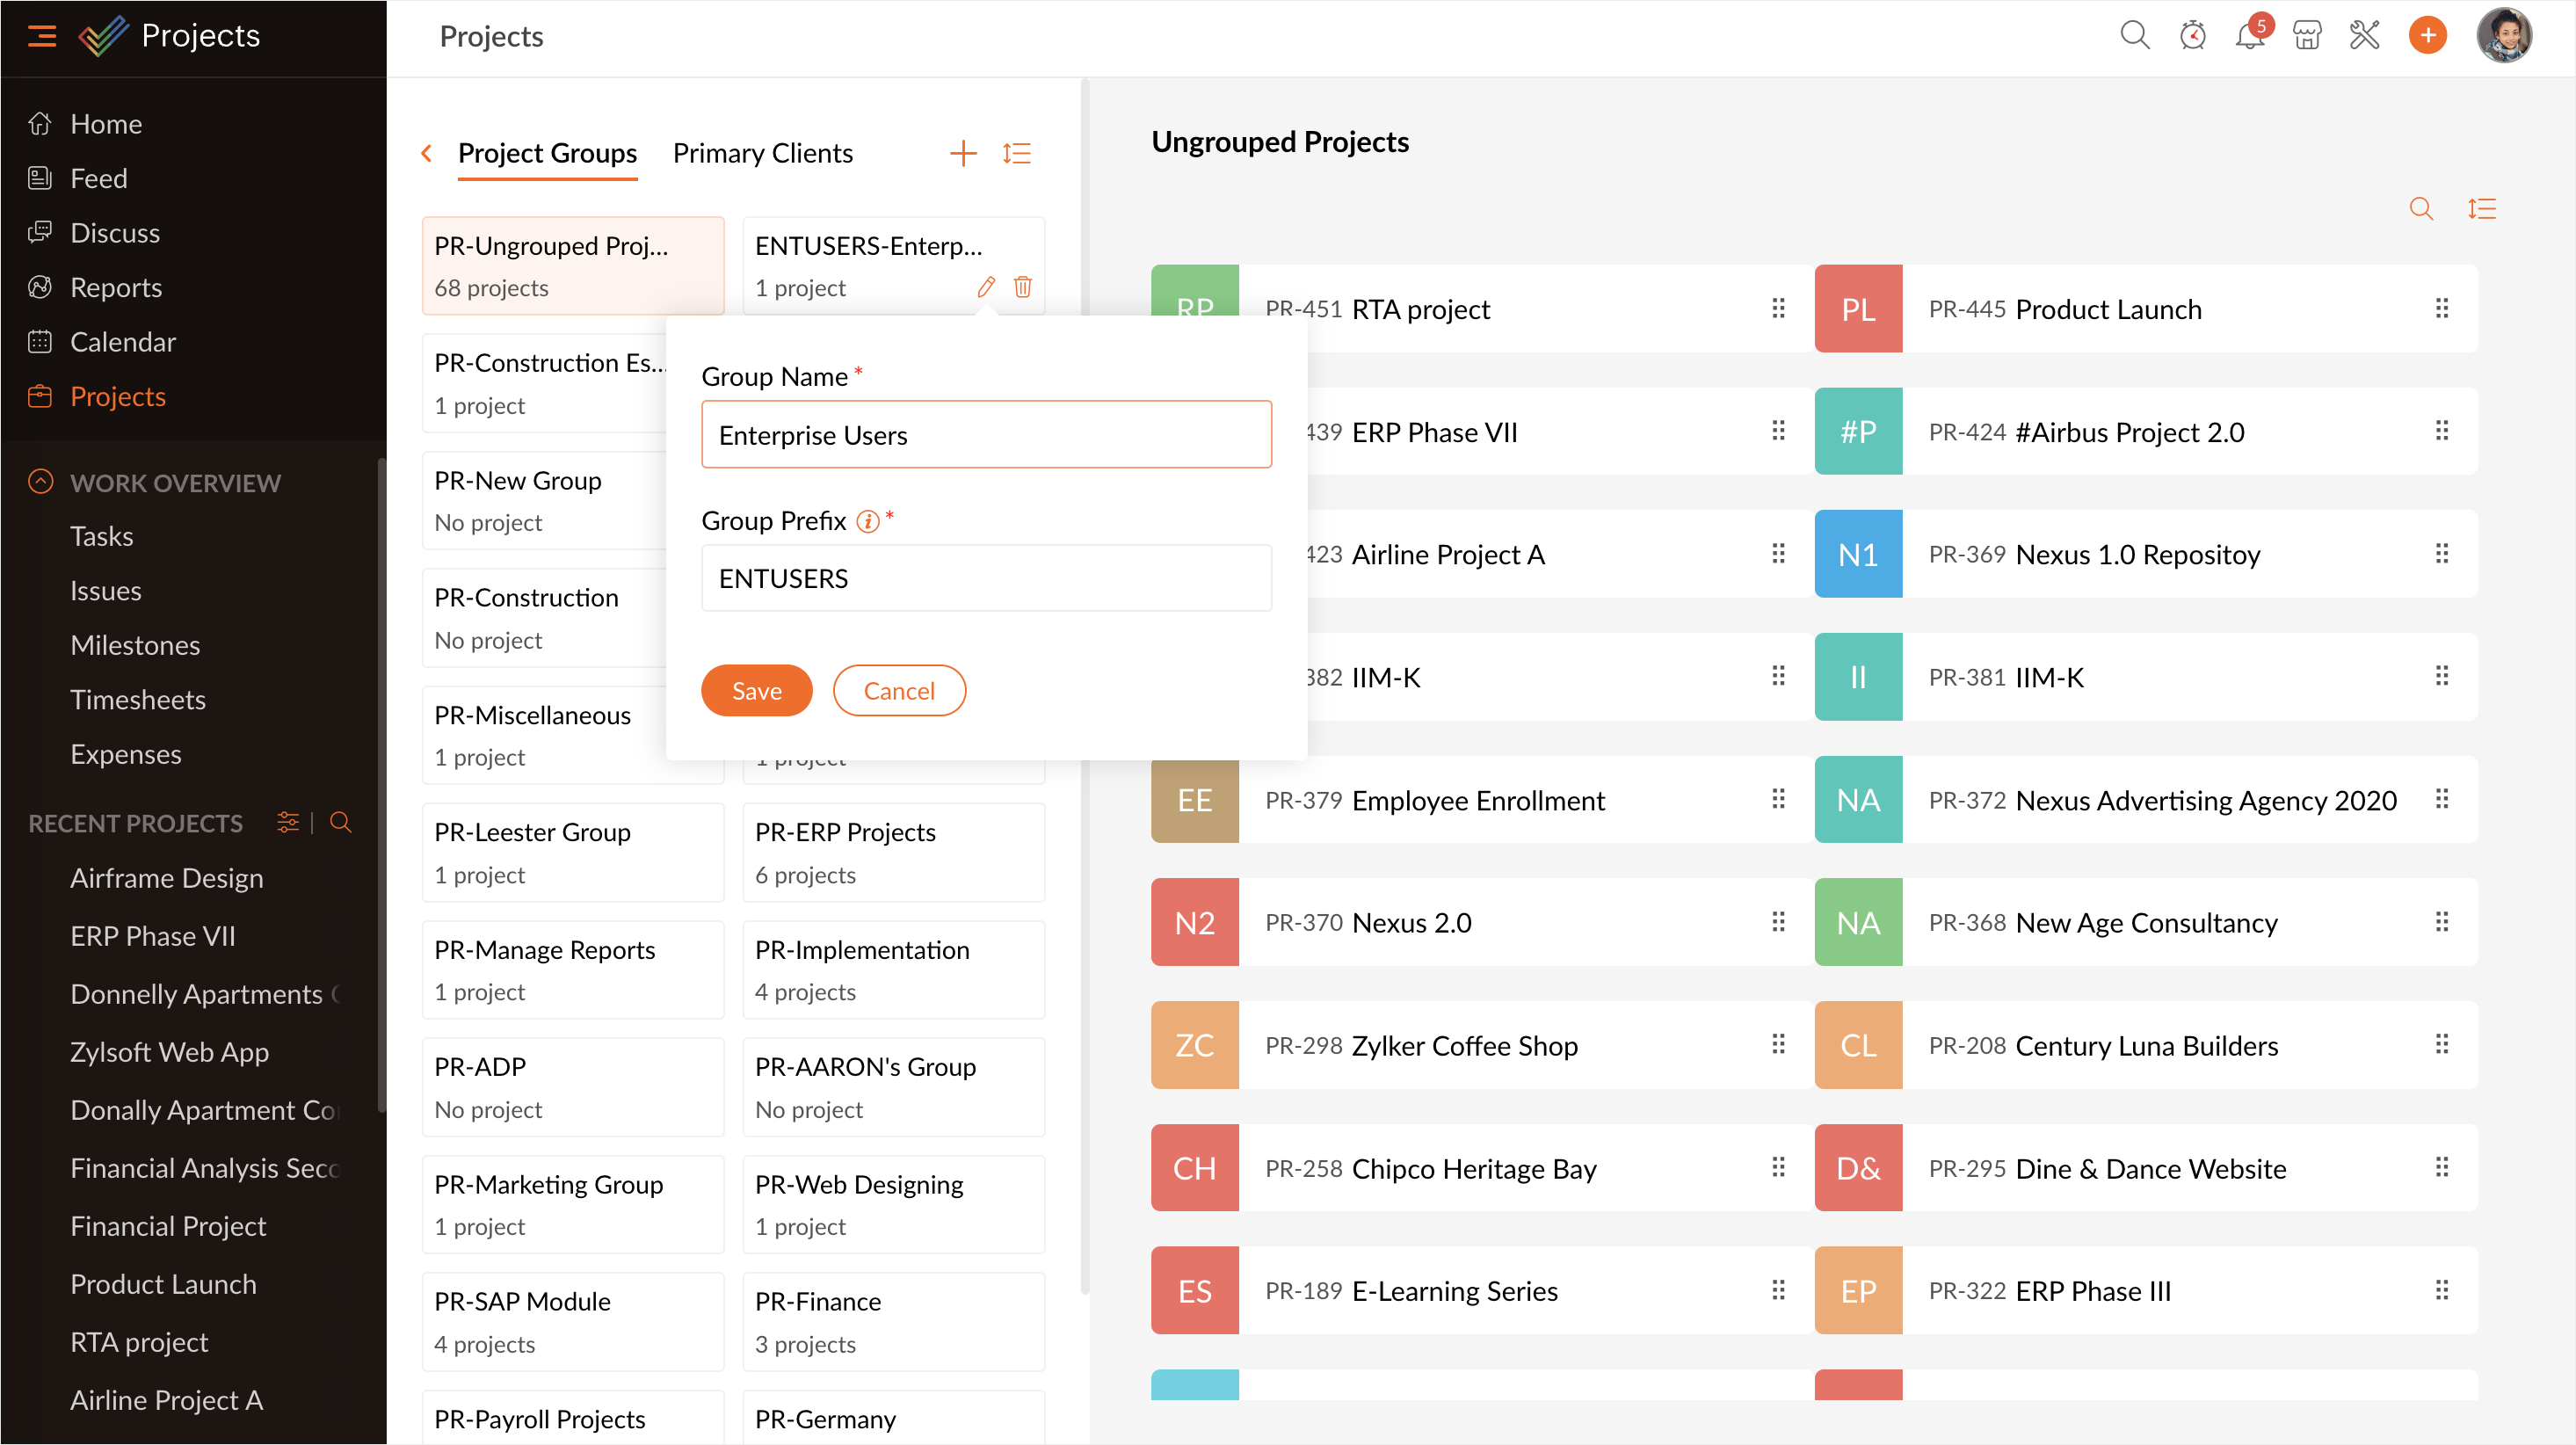Image resolution: width=2576 pixels, height=1445 pixels.
Task: Open recent projects filter settings icon
Action: click(288, 822)
